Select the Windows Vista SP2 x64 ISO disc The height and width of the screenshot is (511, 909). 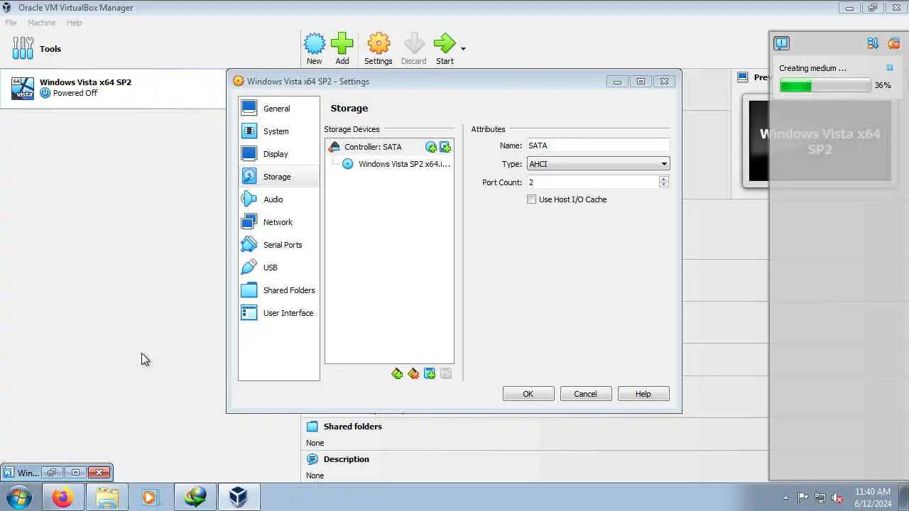pos(396,164)
